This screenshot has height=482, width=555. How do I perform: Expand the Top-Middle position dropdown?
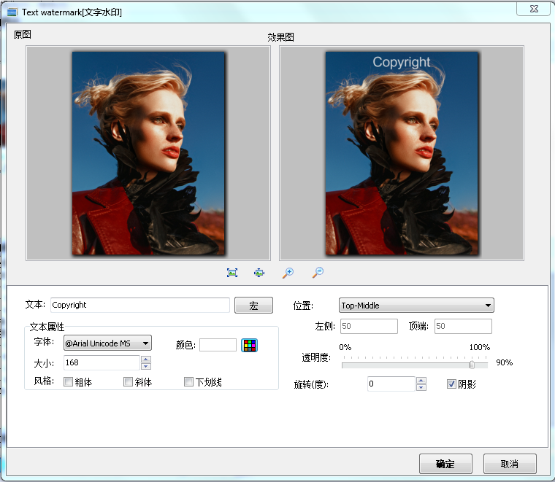click(416, 306)
